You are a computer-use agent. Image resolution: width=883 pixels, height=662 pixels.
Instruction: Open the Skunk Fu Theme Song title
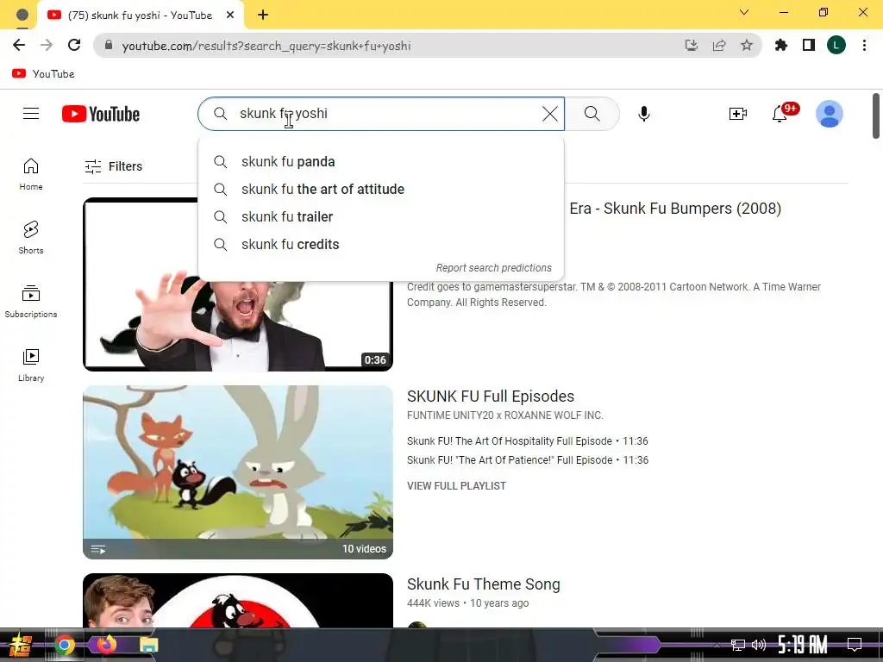(x=483, y=584)
